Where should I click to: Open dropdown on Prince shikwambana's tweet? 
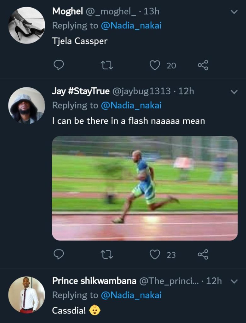(x=234, y=281)
